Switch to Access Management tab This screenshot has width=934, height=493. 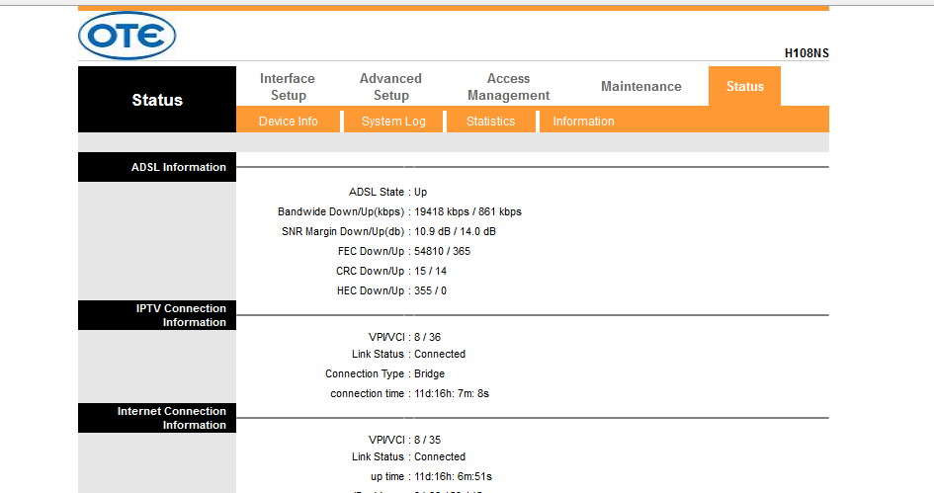[x=508, y=87]
